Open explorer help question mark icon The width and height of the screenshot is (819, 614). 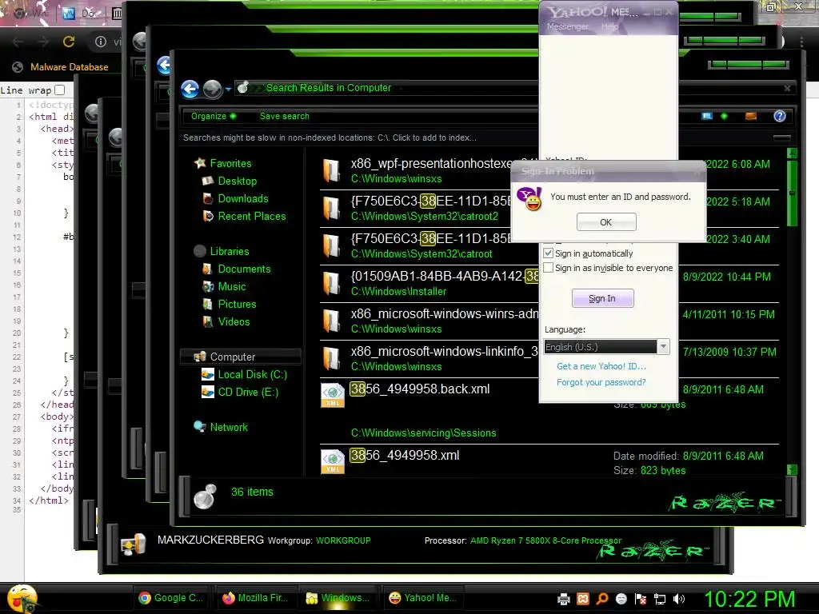click(779, 116)
